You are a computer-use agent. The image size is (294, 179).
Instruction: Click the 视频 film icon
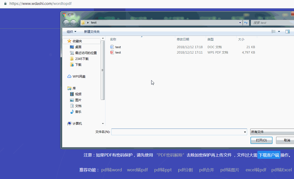[x=72, y=94]
